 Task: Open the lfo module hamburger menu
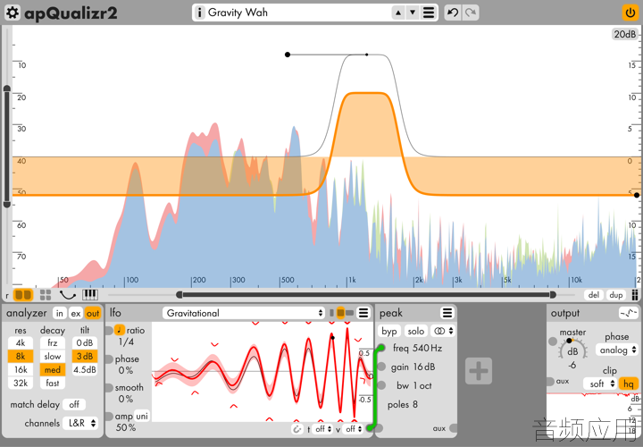pos(363,313)
